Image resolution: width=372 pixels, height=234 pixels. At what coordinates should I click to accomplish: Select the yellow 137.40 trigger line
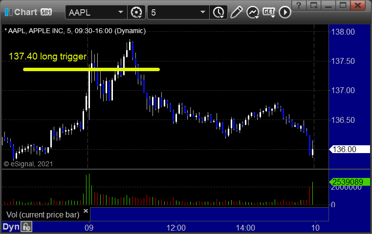(91, 70)
